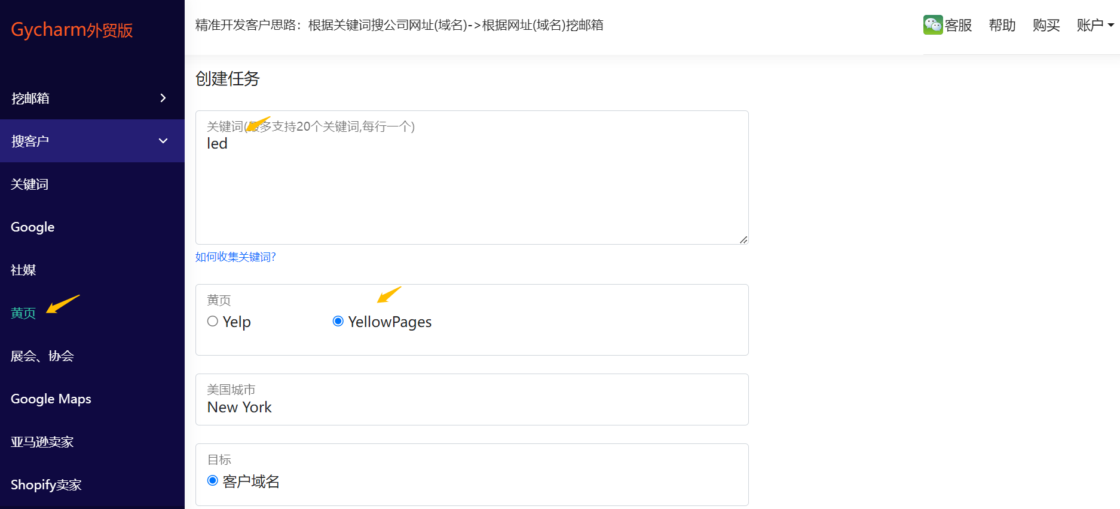Click the 美国城市 field showing New York
Viewport: 1120px width, 509px height.
(472, 399)
